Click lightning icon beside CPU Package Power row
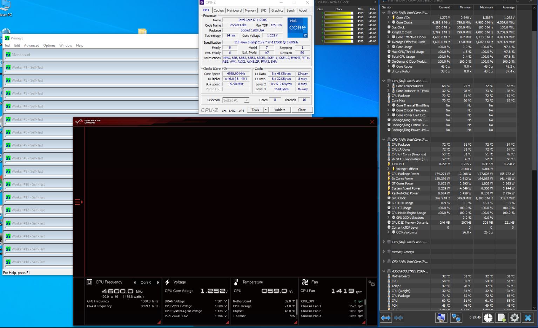Viewport: 538px width, 328px height. (x=389, y=174)
